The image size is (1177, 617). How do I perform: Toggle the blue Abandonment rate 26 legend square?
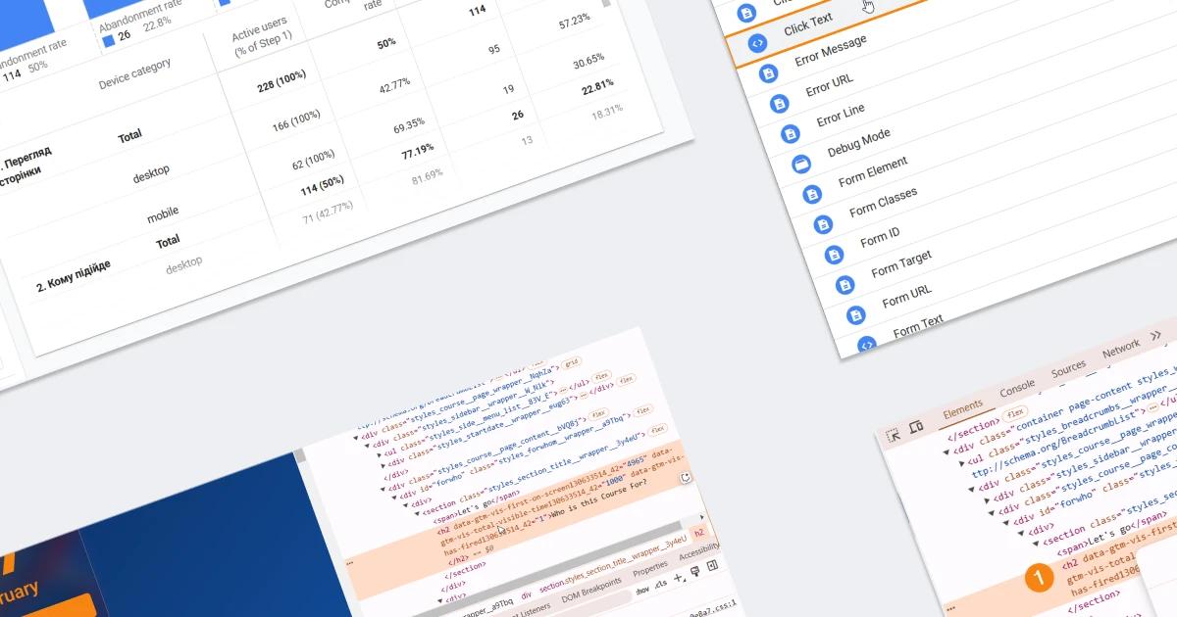[108, 39]
